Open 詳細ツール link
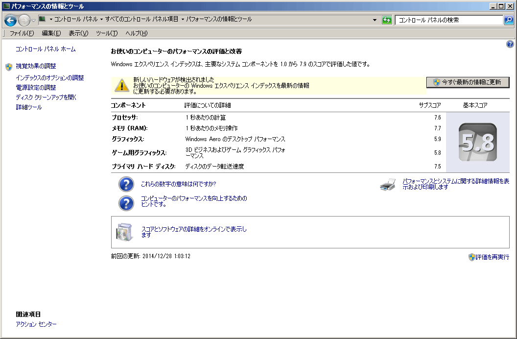 (29, 107)
